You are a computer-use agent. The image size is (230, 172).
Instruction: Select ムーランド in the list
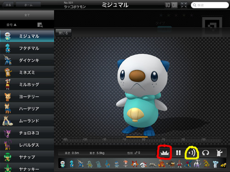(27, 121)
